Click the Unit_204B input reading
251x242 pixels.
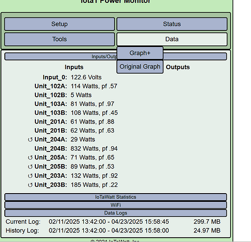94,149
